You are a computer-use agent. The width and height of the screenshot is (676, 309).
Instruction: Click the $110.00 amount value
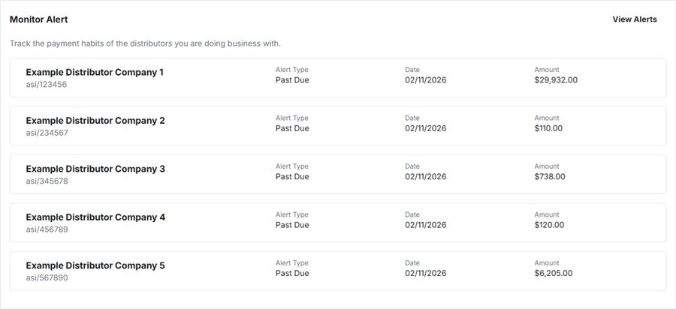point(548,128)
